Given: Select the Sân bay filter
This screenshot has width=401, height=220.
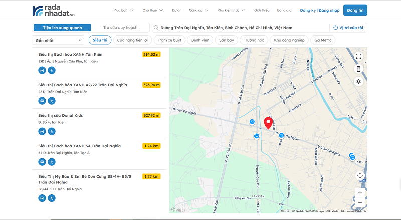Looking at the screenshot, I should (x=227, y=40).
